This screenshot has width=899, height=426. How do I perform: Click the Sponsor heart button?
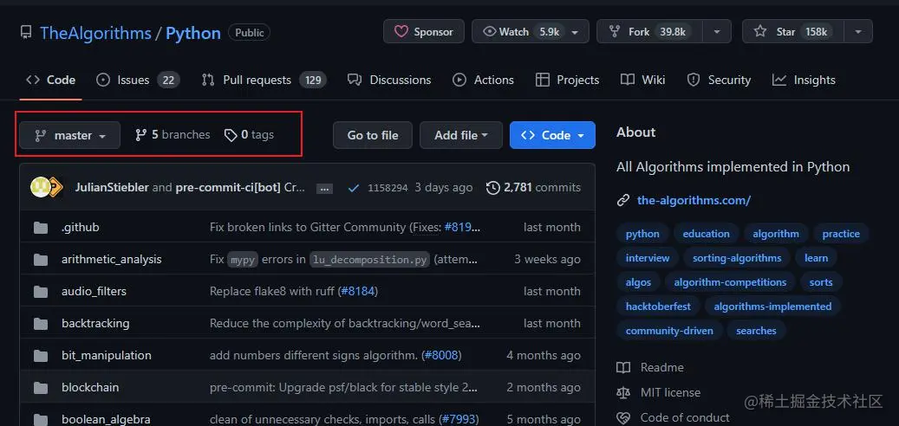coord(424,31)
